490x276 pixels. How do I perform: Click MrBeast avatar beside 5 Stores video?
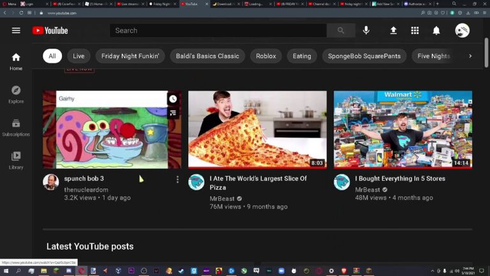341,182
